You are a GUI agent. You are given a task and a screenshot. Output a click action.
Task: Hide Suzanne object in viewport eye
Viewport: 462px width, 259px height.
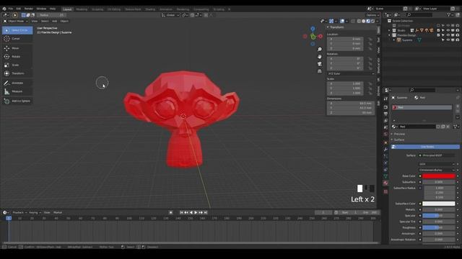pos(448,40)
